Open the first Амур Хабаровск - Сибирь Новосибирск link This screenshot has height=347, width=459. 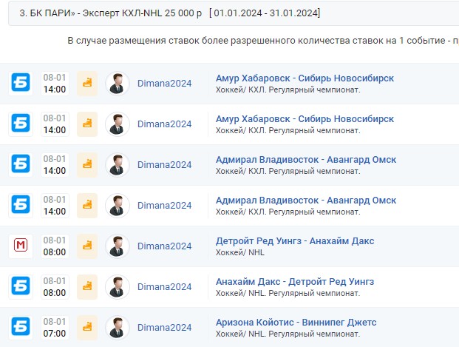(305, 78)
